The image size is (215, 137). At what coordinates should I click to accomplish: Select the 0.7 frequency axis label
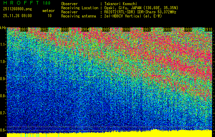[3, 113]
